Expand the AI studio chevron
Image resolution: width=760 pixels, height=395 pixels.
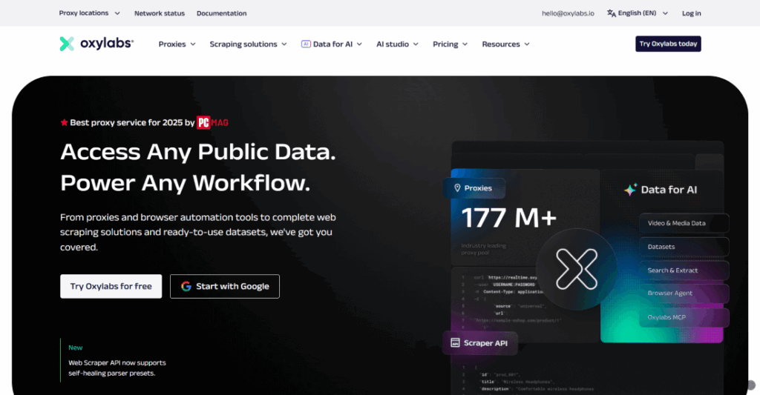(416, 44)
